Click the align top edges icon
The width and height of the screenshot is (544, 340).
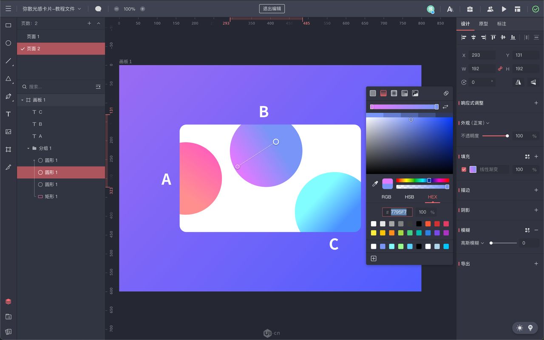(x=493, y=37)
